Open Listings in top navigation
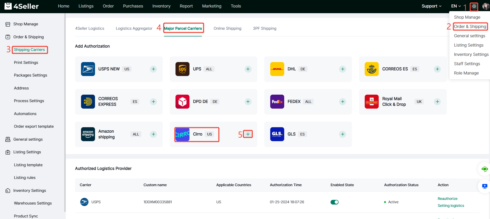This screenshot has height=219, width=490. (86, 6)
